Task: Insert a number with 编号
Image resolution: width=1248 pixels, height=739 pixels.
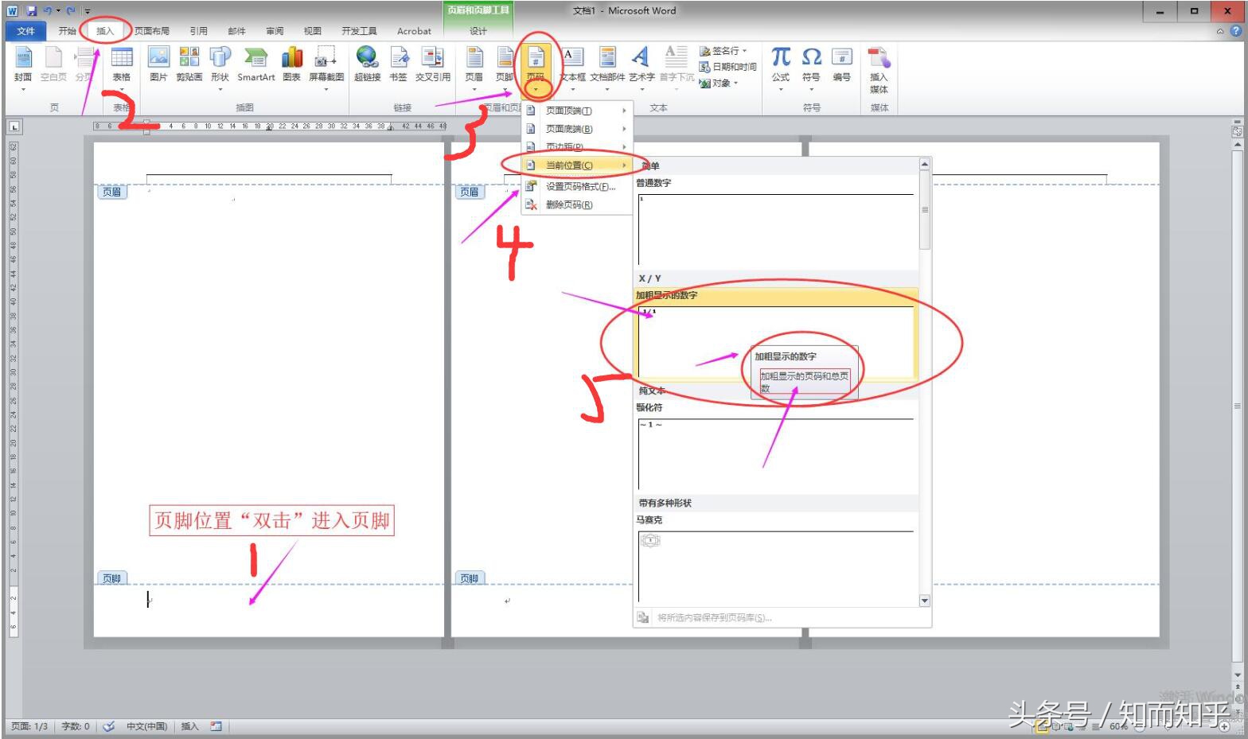Action: pos(842,65)
